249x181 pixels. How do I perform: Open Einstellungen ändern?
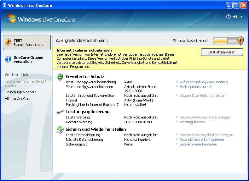[20, 92]
